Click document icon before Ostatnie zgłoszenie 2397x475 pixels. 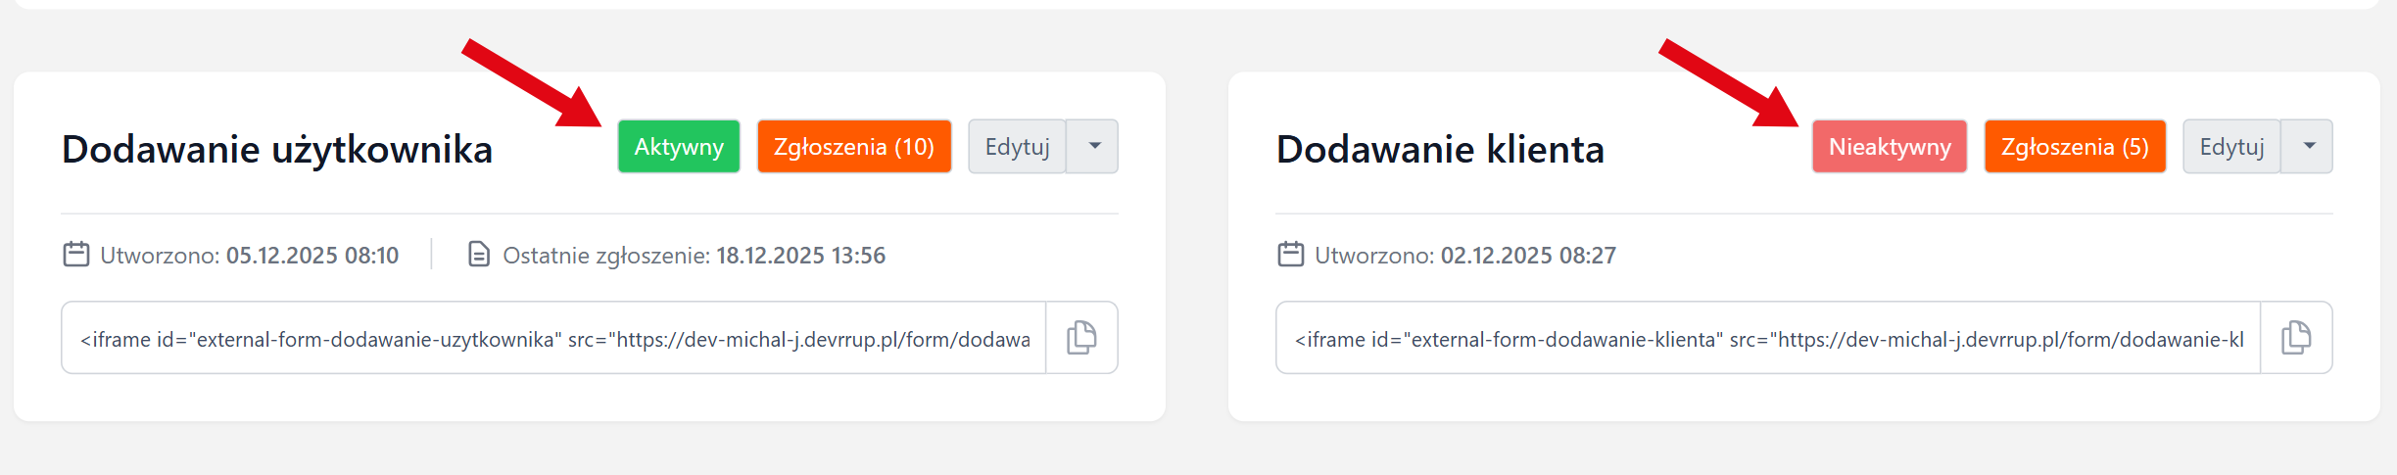pos(479,255)
